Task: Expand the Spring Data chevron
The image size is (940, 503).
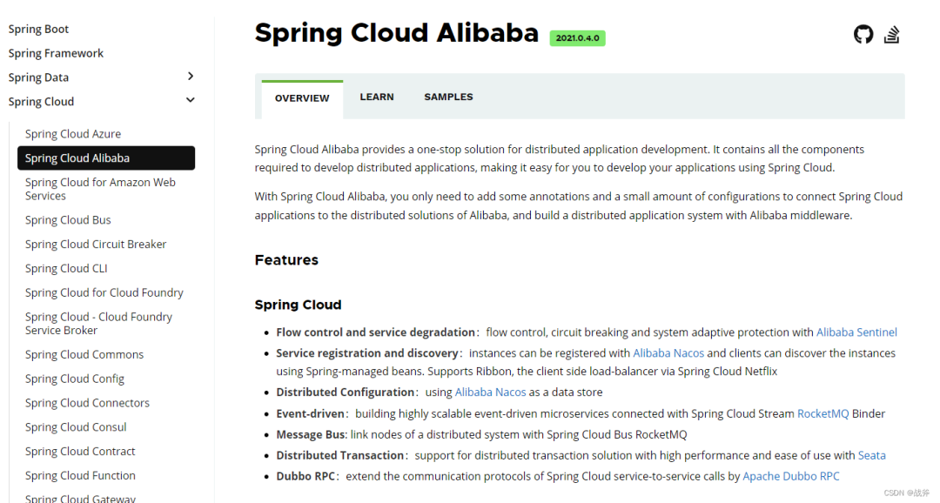Action: 190,76
